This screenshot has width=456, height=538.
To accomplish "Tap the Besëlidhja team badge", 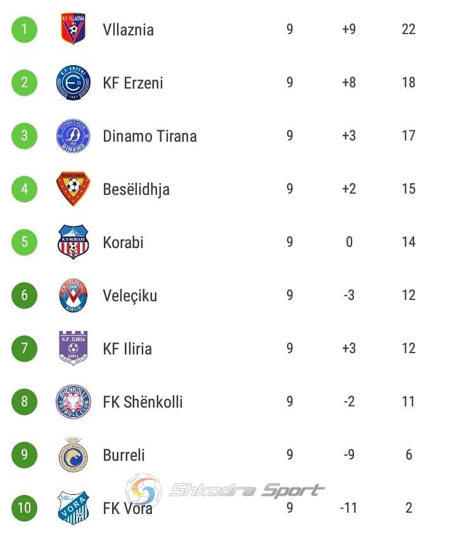I will (x=73, y=189).
